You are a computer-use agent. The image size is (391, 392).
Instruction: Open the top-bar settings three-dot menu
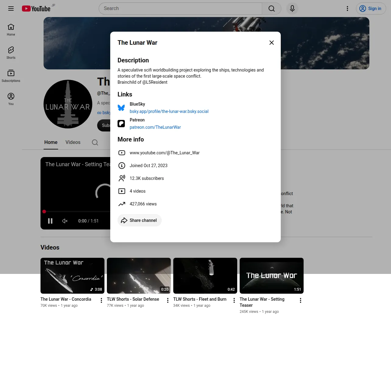(347, 9)
